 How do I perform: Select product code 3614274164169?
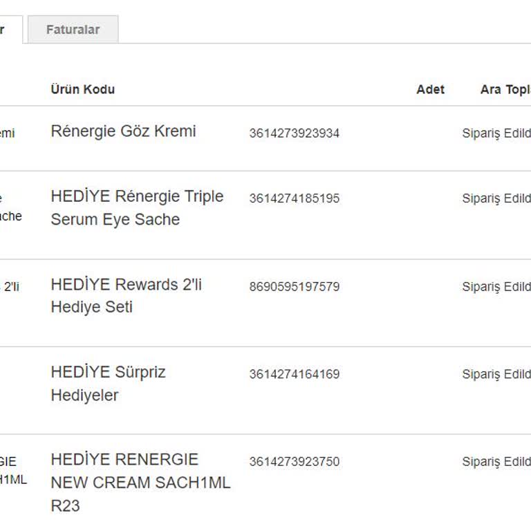point(295,374)
